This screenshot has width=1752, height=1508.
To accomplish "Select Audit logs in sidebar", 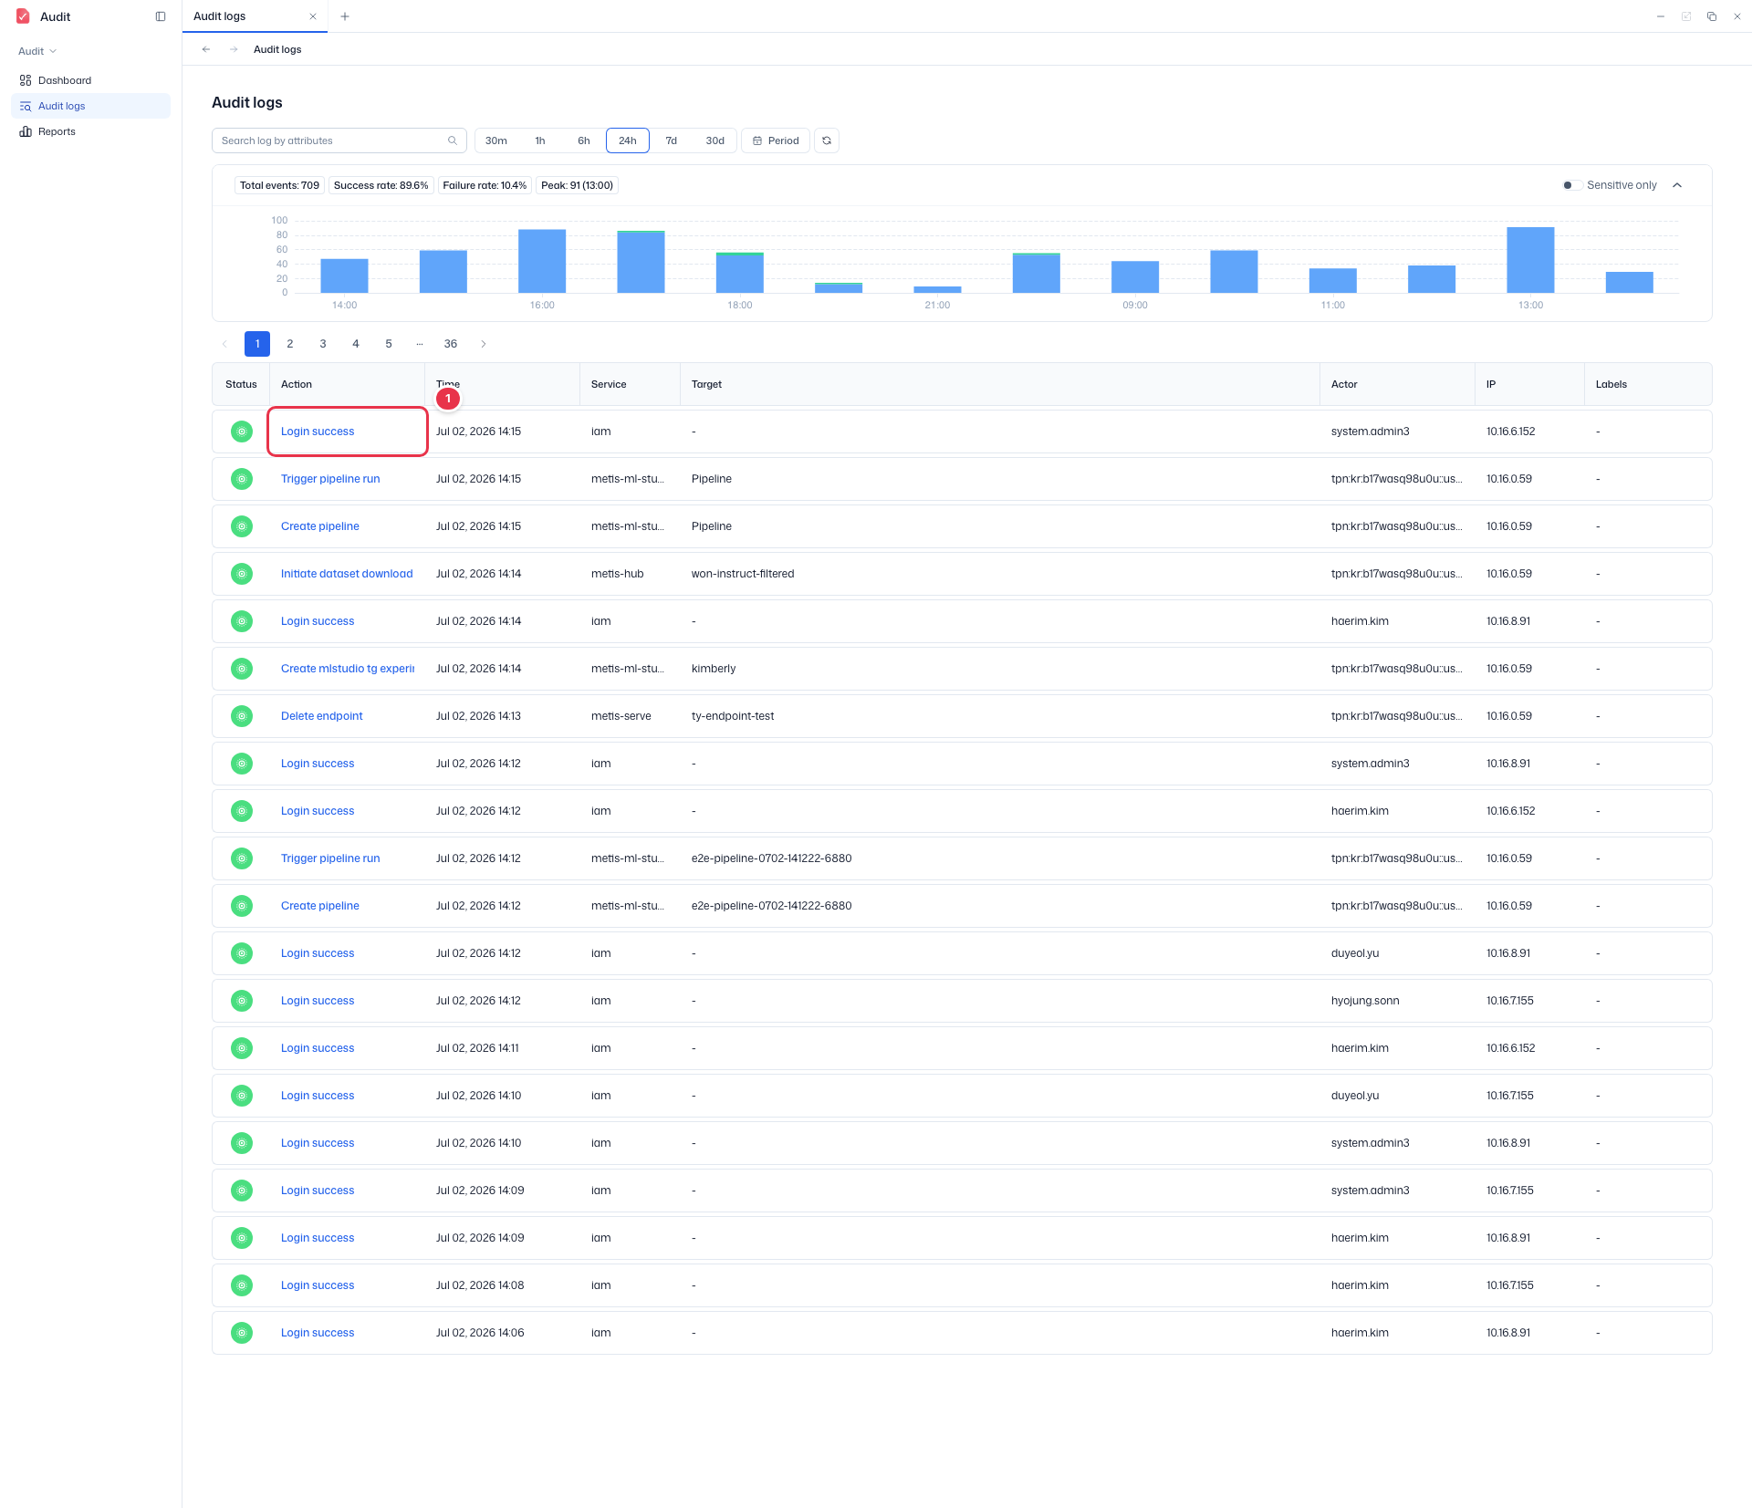I will pos(90,106).
